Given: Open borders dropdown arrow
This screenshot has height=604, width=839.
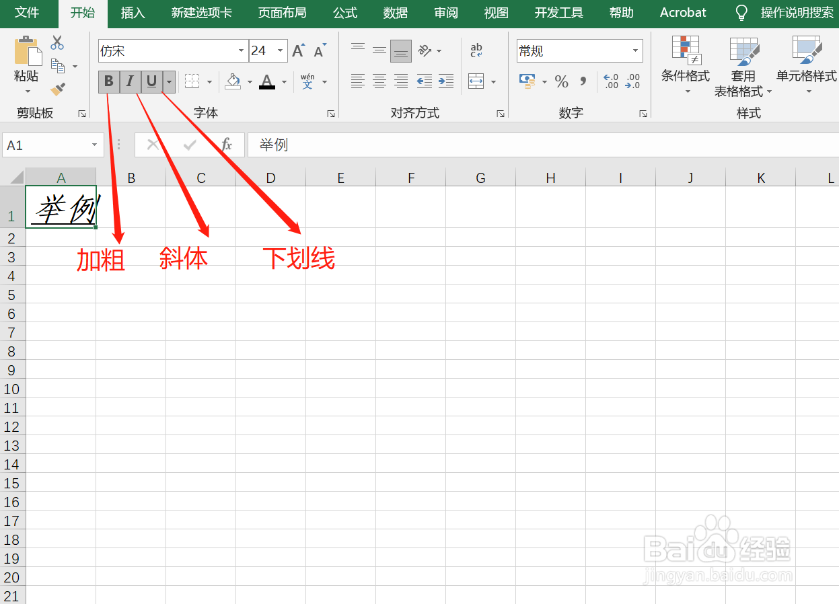Looking at the screenshot, I should pos(209,82).
